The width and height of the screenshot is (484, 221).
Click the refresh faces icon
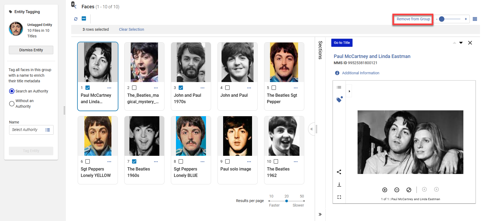point(76,19)
